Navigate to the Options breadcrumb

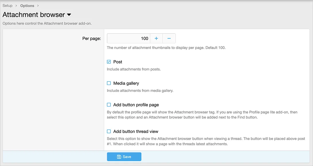click(x=27, y=6)
